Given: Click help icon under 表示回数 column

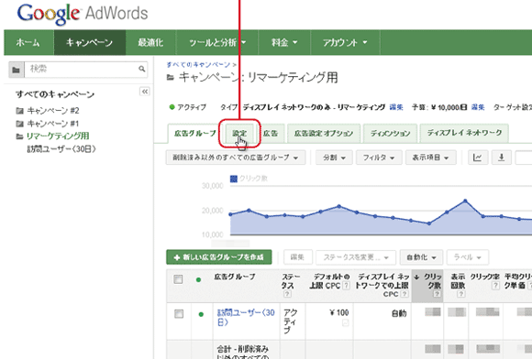Looking at the screenshot, I should pyautogui.click(x=460, y=294).
